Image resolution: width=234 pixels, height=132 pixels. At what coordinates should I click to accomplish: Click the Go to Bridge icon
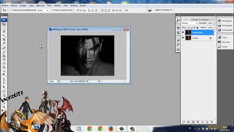(x=150, y=10)
